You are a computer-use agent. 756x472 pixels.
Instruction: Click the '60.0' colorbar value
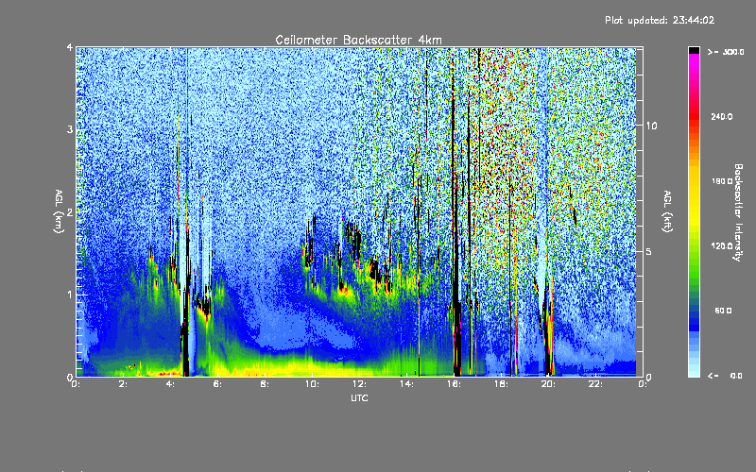click(x=723, y=311)
